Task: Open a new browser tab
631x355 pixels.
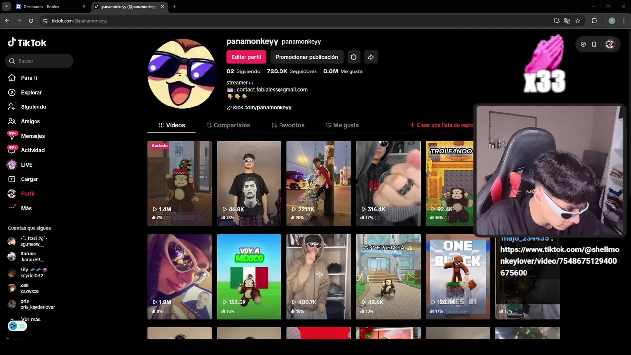Action: click(x=174, y=7)
